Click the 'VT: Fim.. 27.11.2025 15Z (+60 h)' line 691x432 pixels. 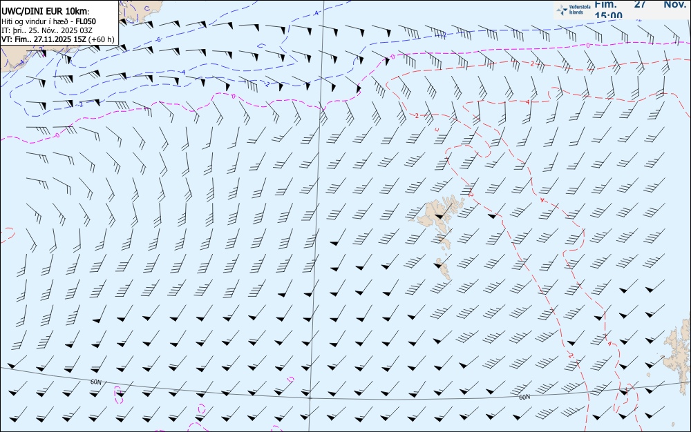pos(58,39)
